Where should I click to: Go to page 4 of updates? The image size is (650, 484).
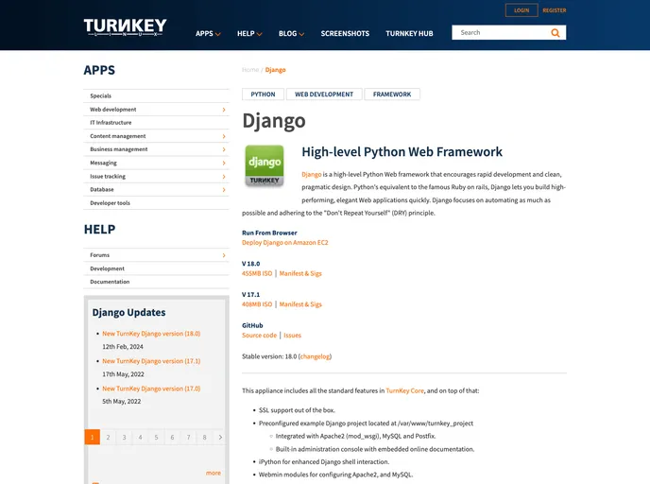[x=140, y=437]
